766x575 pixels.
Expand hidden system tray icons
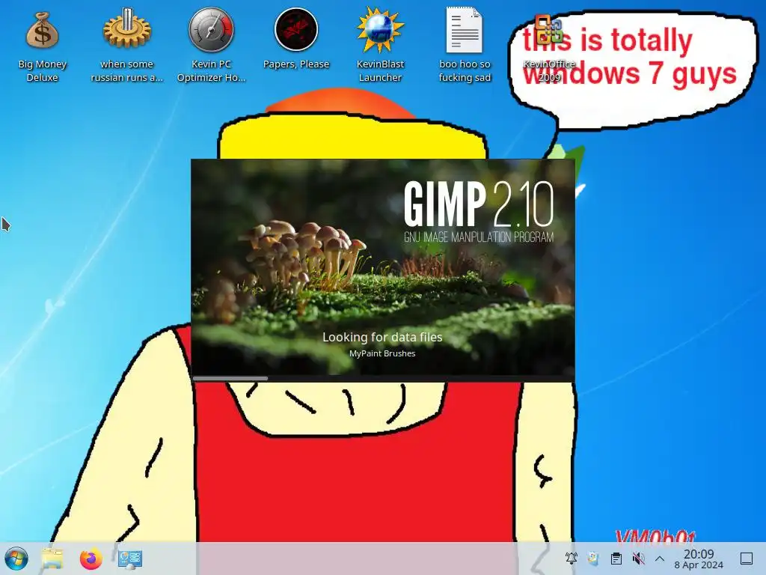[x=660, y=559]
